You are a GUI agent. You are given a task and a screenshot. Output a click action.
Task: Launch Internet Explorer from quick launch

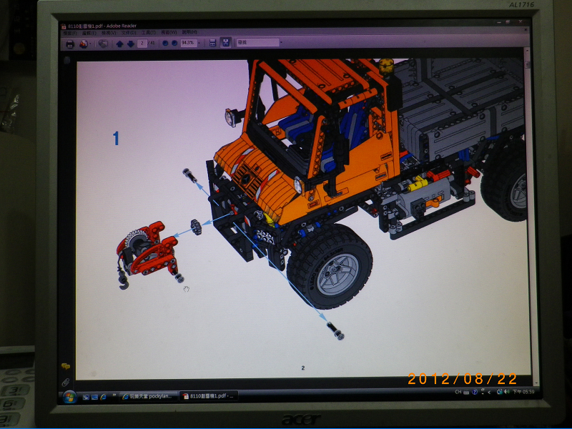(x=103, y=397)
